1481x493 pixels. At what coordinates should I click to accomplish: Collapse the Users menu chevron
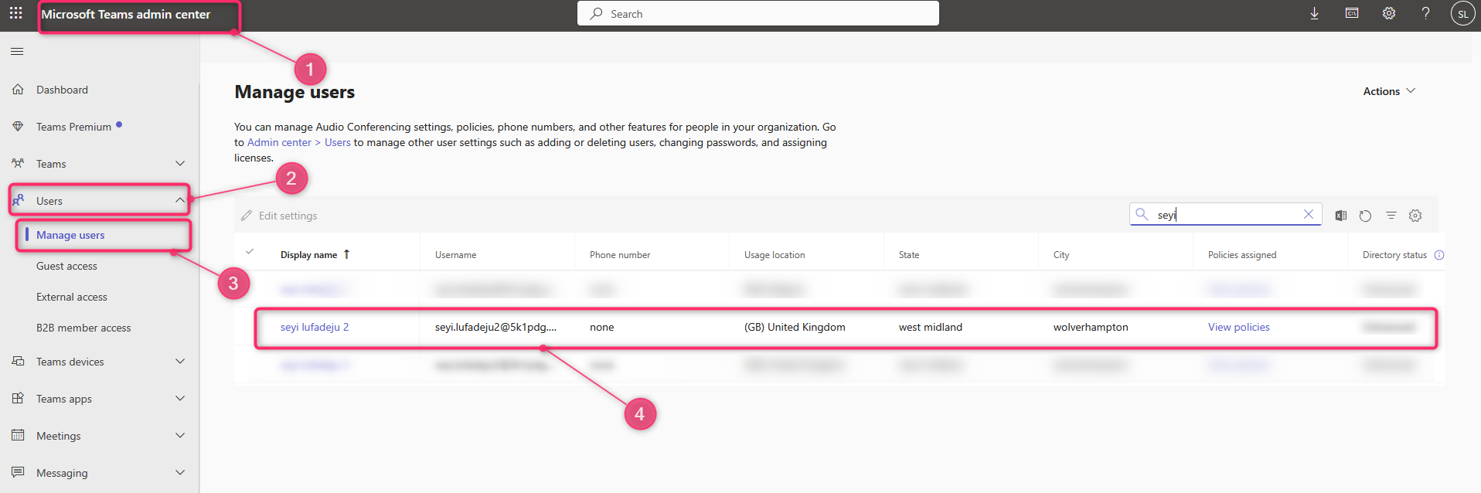(x=180, y=200)
